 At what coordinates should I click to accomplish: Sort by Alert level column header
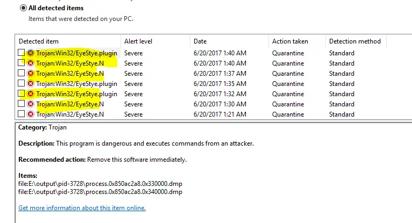click(138, 41)
